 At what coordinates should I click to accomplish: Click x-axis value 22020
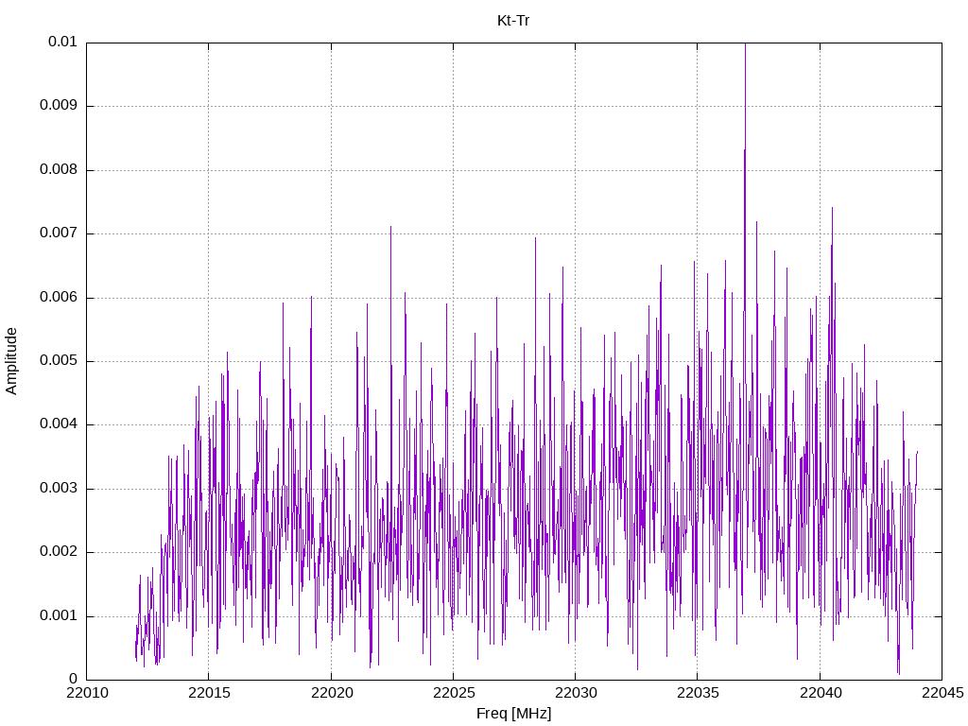[x=332, y=693]
